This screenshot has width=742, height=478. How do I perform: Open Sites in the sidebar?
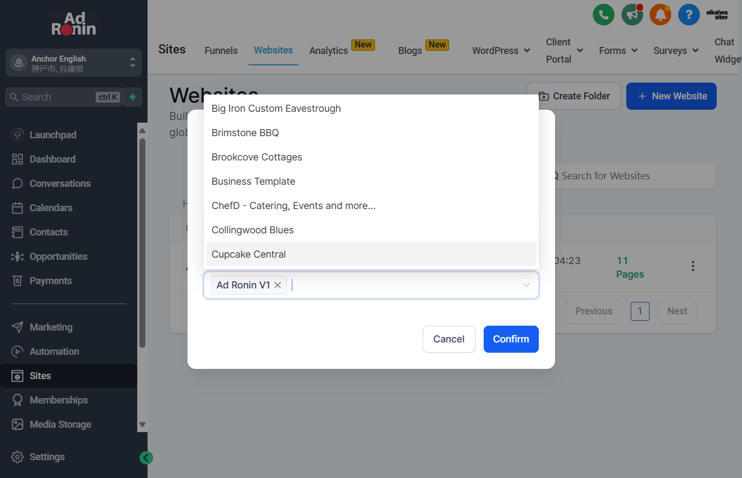(69, 376)
